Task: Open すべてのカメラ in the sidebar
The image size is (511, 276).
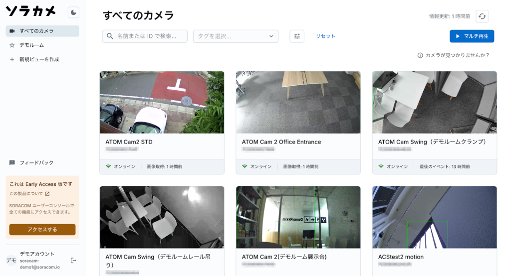Action: pyautogui.click(x=42, y=31)
